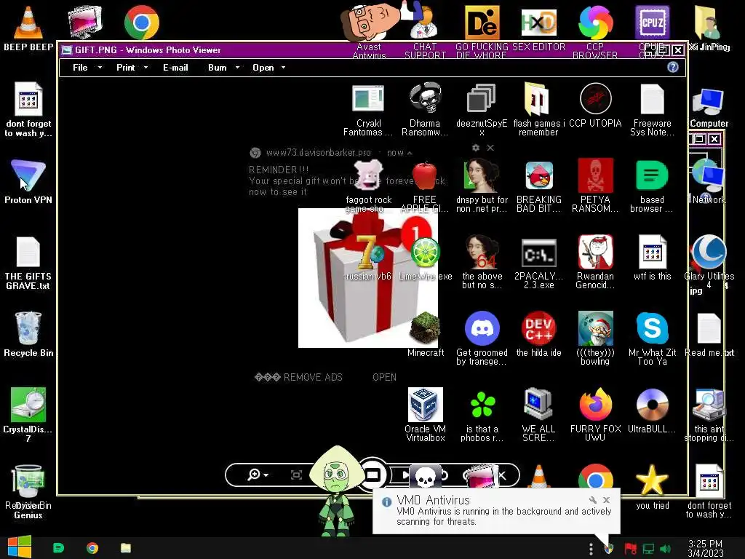Click the OPEN button on the notification
Viewport: 745px width, 559px height.
tap(384, 377)
